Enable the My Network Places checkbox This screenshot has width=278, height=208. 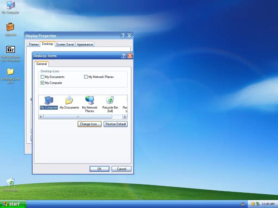pos(86,77)
